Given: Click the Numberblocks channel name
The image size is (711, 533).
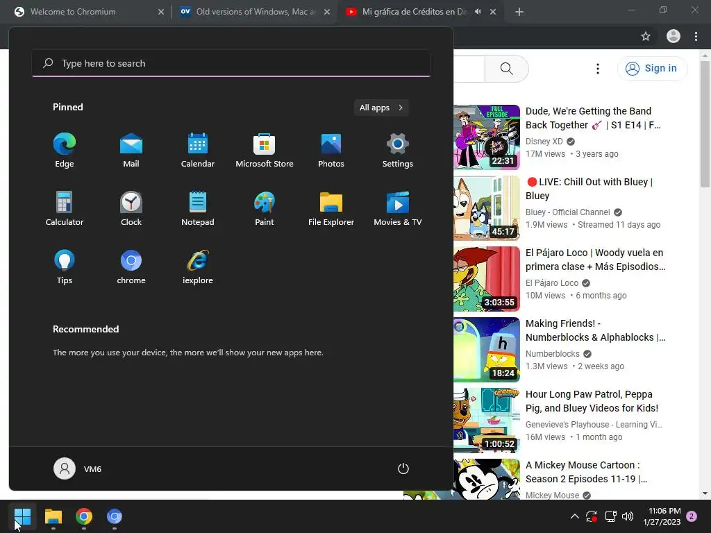Looking at the screenshot, I should (x=552, y=353).
